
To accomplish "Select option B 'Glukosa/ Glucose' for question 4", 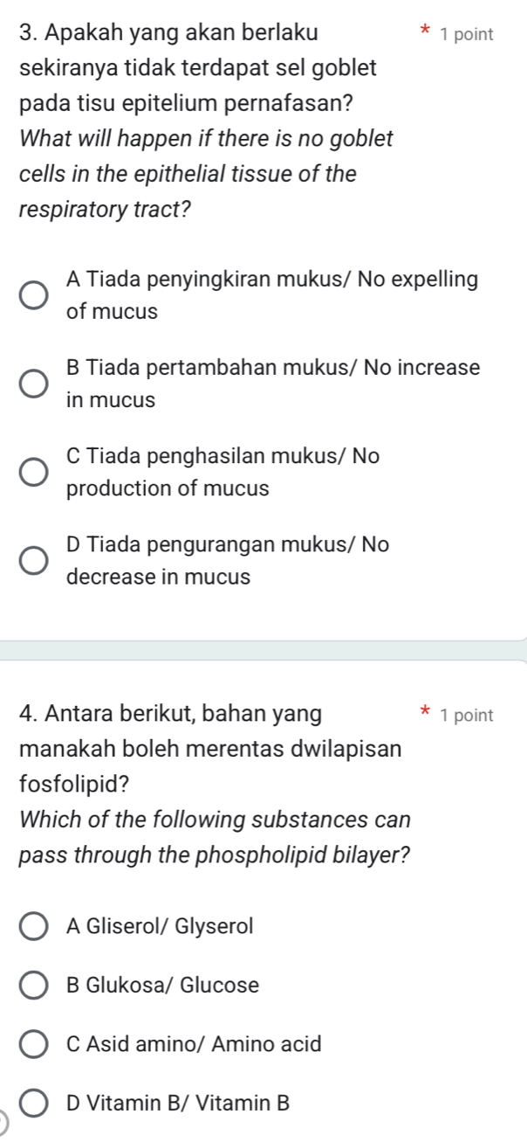I will (x=32, y=986).
